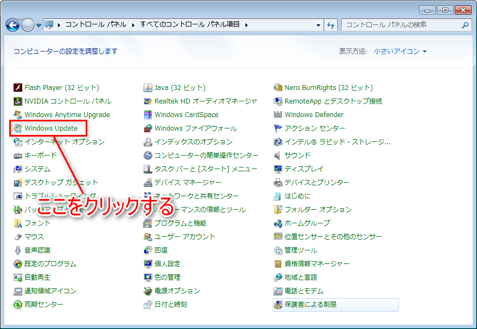
Task: Open the 通知領域アイコン link
Action: click(50, 291)
